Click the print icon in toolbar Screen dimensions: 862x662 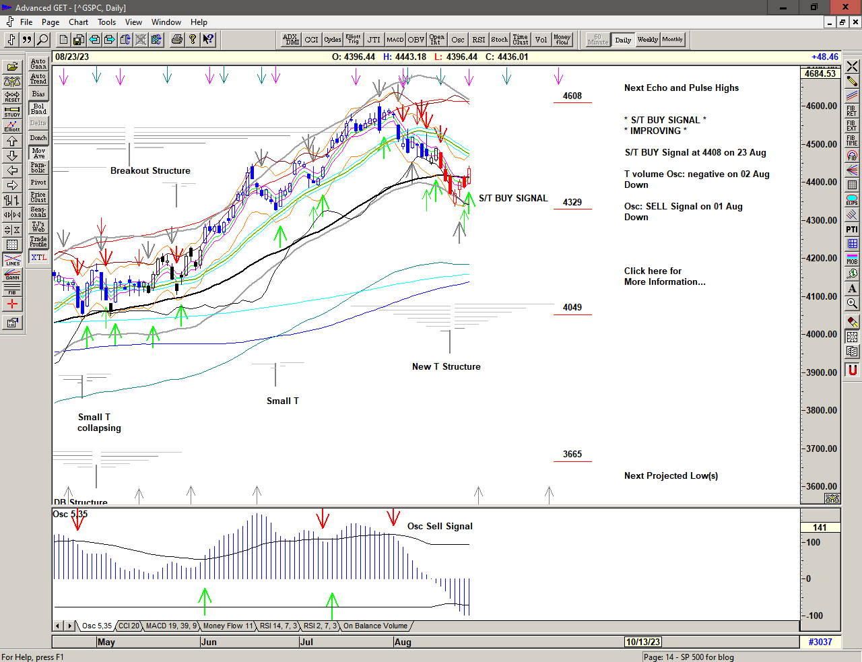click(176, 40)
